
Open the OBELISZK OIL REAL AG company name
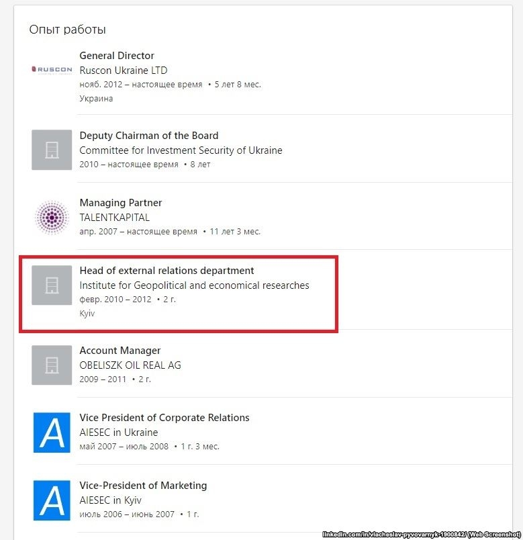point(130,365)
